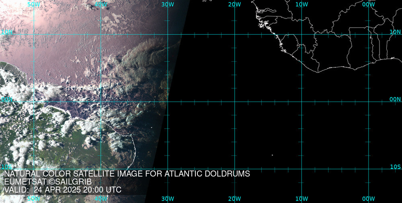
Task: Click the bottom 40W longitude label
Action: click(x=101, y=199)
